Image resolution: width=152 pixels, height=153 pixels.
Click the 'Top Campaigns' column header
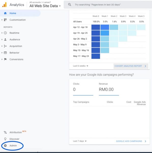81,102
